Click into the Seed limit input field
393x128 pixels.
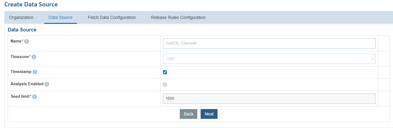pyautogui.click(x=269, y=99)
